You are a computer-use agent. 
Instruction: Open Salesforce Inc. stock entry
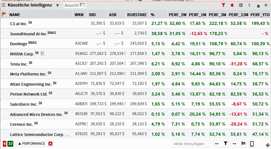pos(24,104)
